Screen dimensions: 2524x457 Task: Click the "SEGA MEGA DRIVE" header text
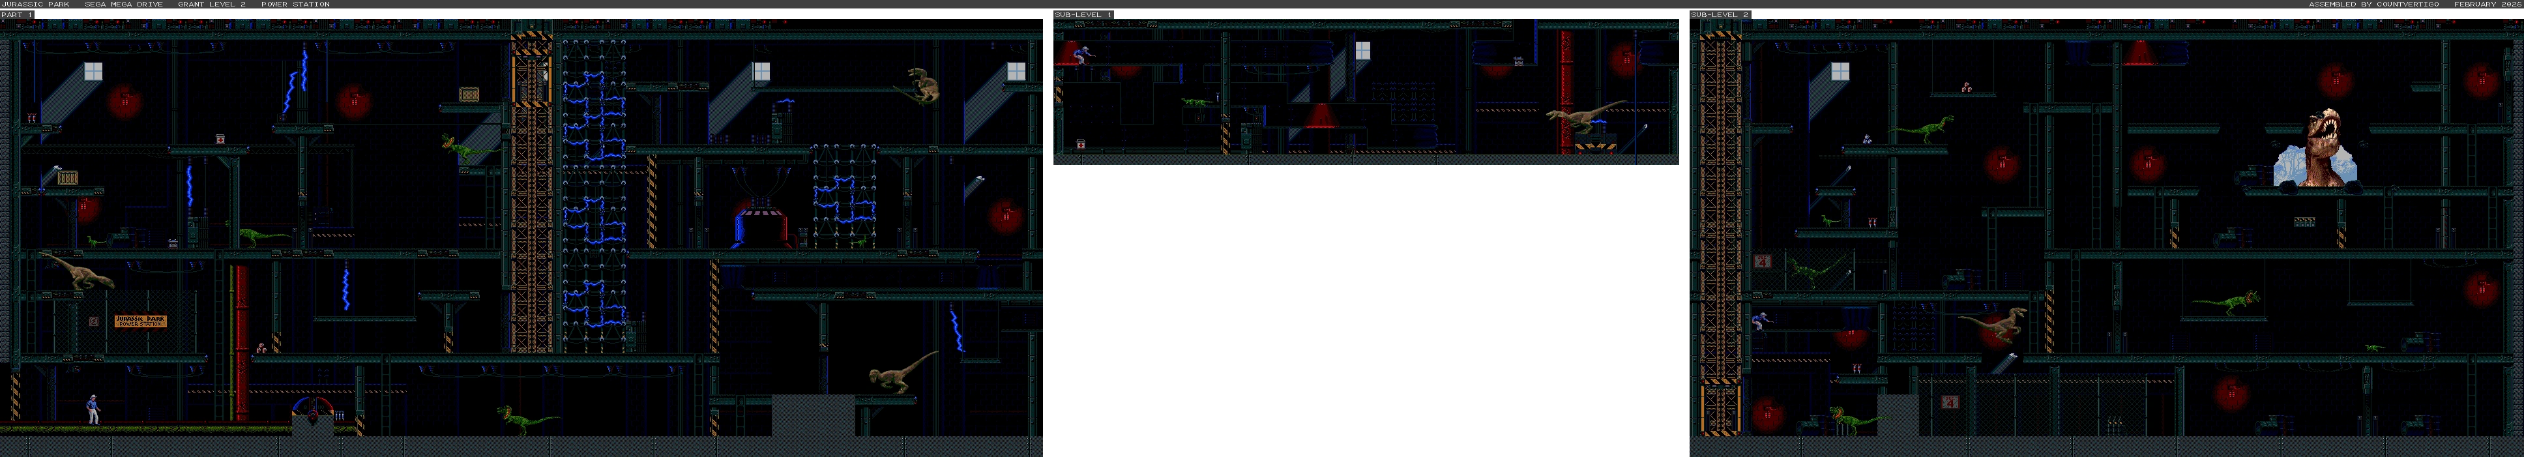pos(123,4)
